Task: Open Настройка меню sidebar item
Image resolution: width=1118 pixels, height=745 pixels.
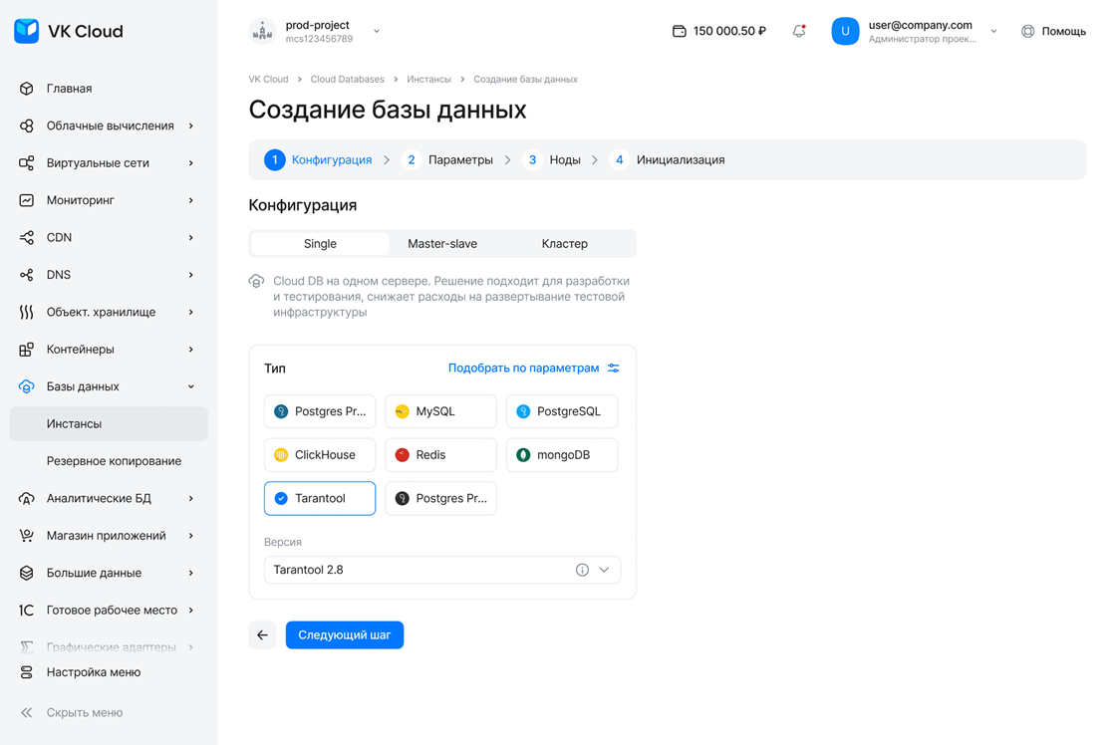Action: [93, 672]
